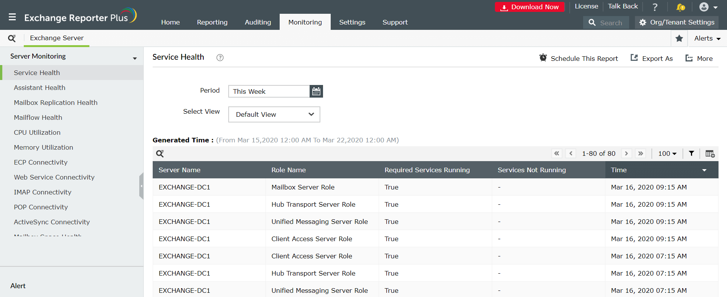Open the Alerts dropdown
Image resolution: width=727 pixels, height=297 pixels.
click(x=707, y=38)
